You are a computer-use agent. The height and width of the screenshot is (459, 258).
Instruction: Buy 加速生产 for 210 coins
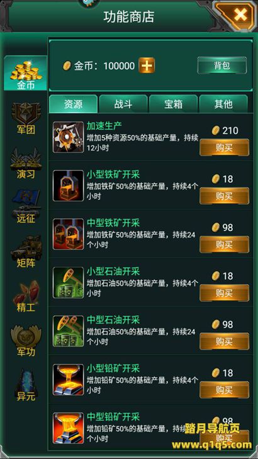[224, 147]
